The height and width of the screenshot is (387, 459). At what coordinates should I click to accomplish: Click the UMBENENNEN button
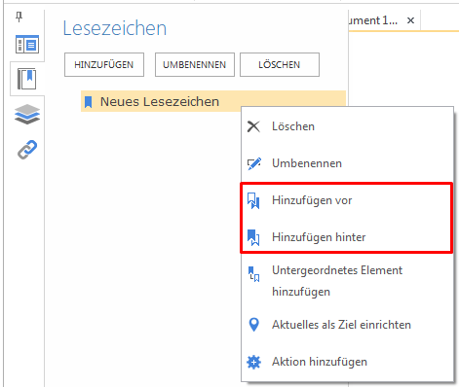pos(195,65)
